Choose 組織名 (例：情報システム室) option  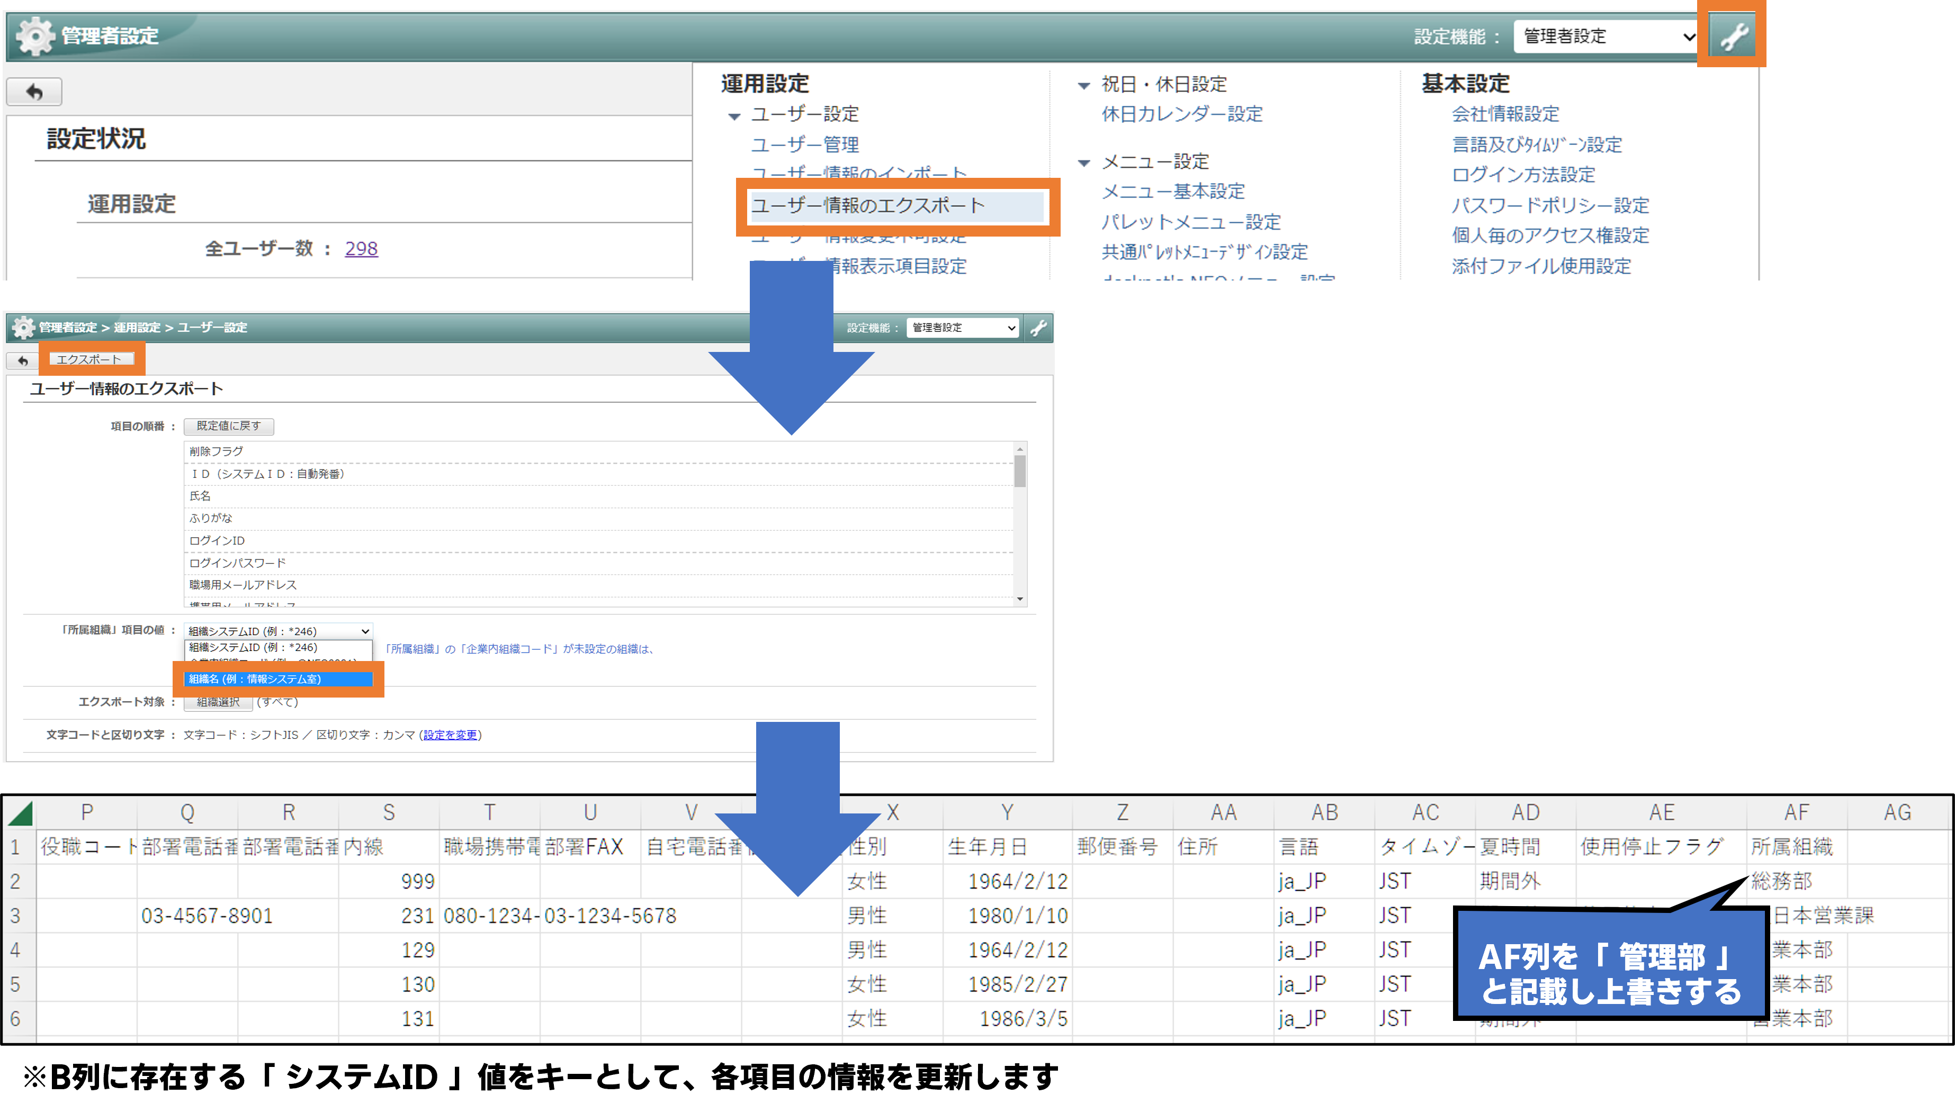[279, 679]
